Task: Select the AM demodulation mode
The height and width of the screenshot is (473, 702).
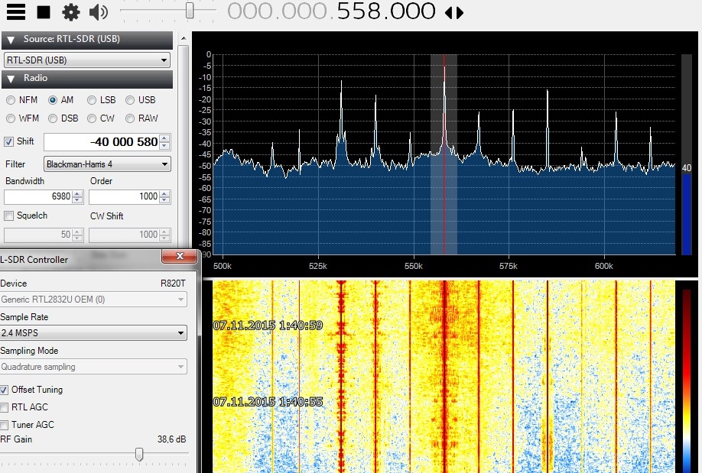Action: [x=53, y=100]
